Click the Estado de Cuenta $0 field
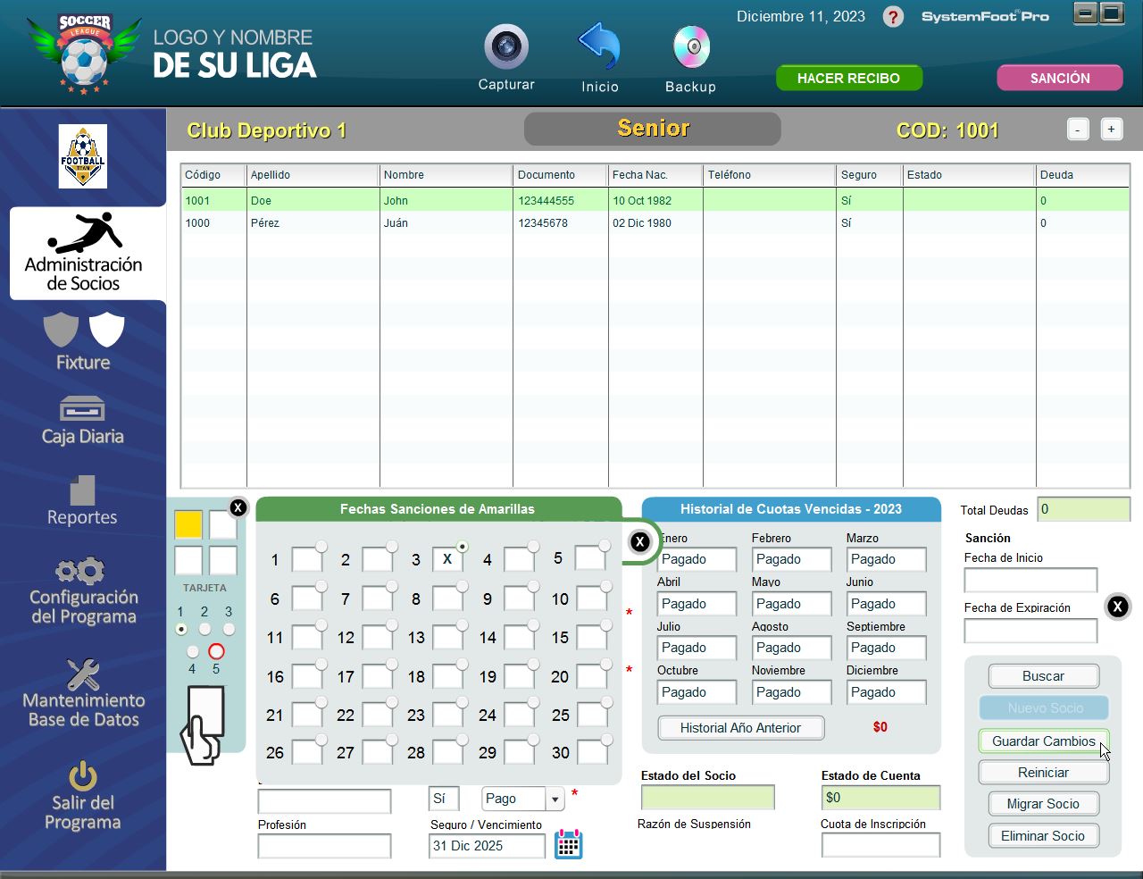The height and width of the screenshot is (879, 1143). click(x=880, y=797)
